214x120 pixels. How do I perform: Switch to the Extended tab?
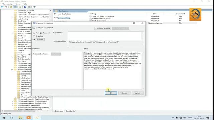pos(59,111)
